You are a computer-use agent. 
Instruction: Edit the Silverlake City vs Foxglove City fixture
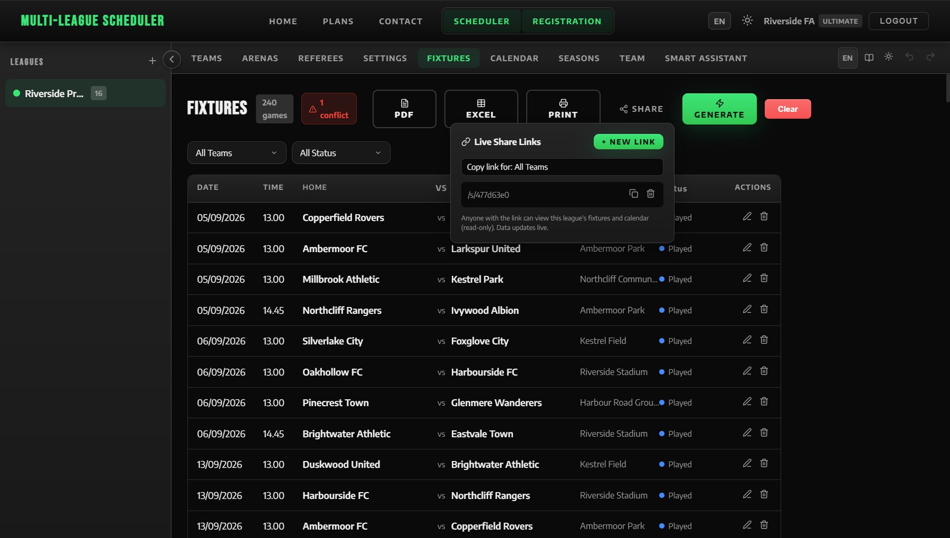coord(747,340)
